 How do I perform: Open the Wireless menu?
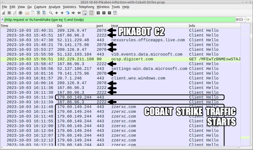click(x=103, y=7)
